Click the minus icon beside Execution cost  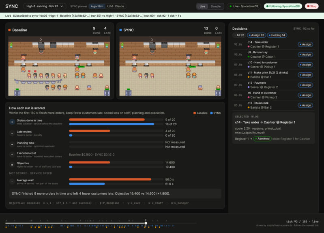pyautogui.click(x=12, y=155)
